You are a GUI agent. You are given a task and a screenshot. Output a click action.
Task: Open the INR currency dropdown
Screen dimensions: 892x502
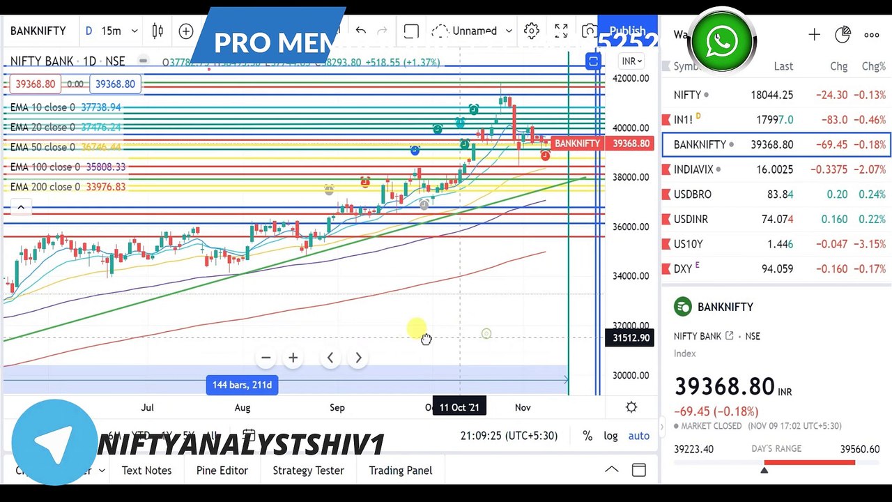point(631,61)
